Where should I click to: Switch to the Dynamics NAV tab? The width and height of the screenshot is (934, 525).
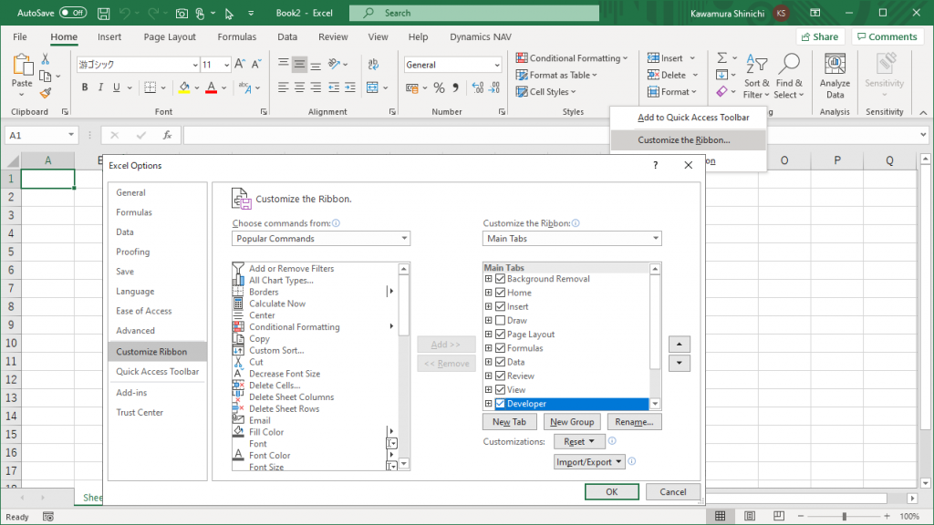pos(481,36)
